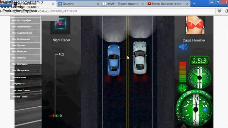Click Саша Никитин player avatar photo
Image resolution: width=228 pixels, height=128 pixels.
click(x=195, y=25)
